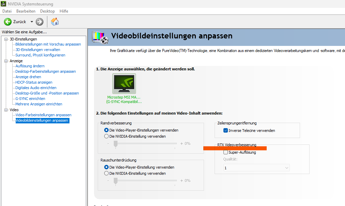Viewport: 345px width, 206px height.
Task: Open the Qualität dropdown
Action: pos(256,168)
